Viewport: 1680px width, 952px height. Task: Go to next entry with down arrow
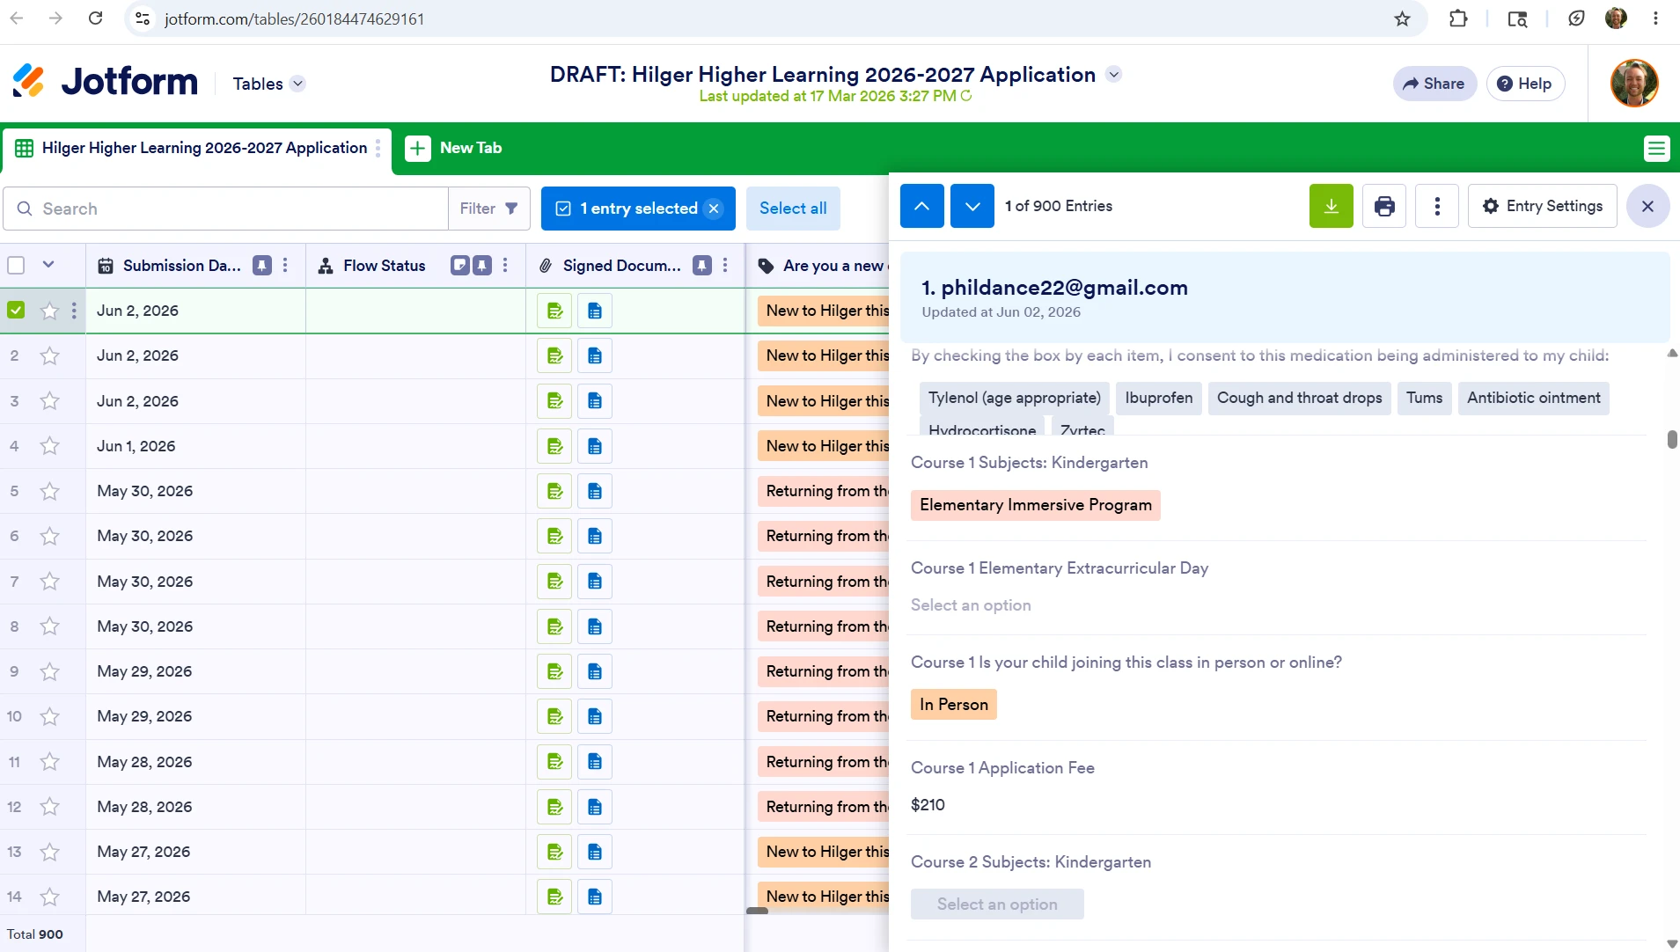(x=972, y=206)
